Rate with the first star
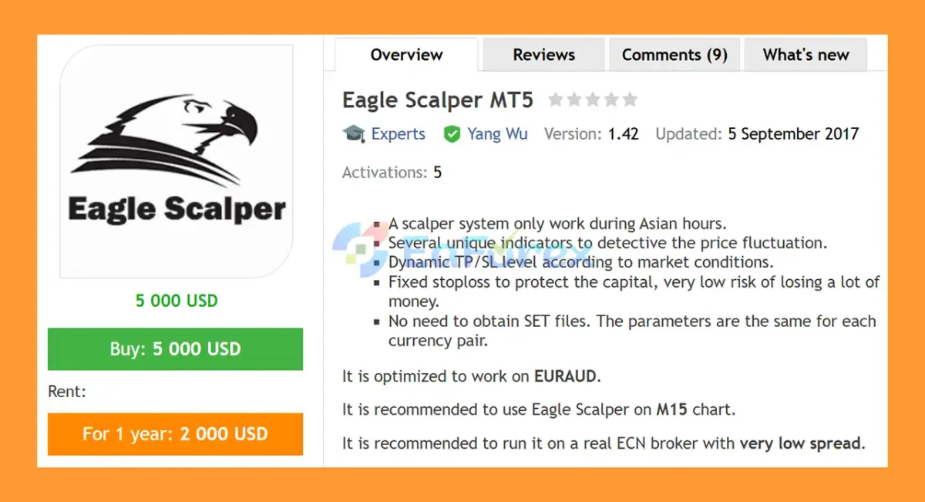Screen dimensions: 925x502 click(555, 99)
